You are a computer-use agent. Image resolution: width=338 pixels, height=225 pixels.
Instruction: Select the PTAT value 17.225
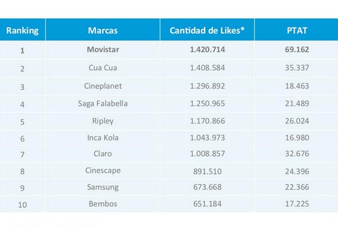point(297,204)
